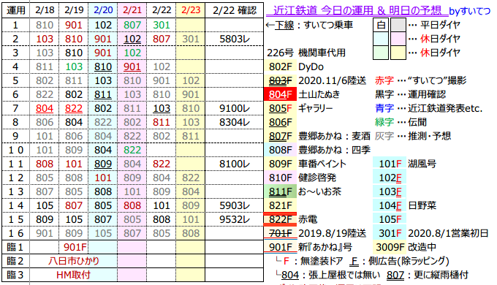Click the green 103 cell in row 4
Viewport: 497px width, 285px height.
[74, 67]
